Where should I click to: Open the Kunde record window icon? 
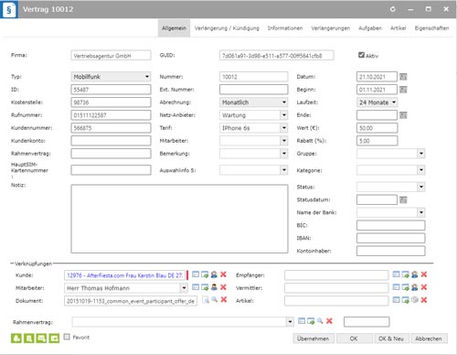(196, 274)
